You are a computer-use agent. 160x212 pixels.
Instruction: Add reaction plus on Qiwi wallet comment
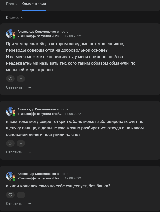21,195
